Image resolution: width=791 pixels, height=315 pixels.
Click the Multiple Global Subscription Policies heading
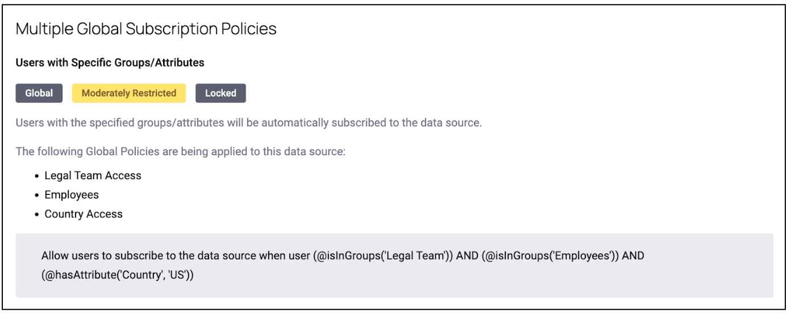click(x=146, y=29)
